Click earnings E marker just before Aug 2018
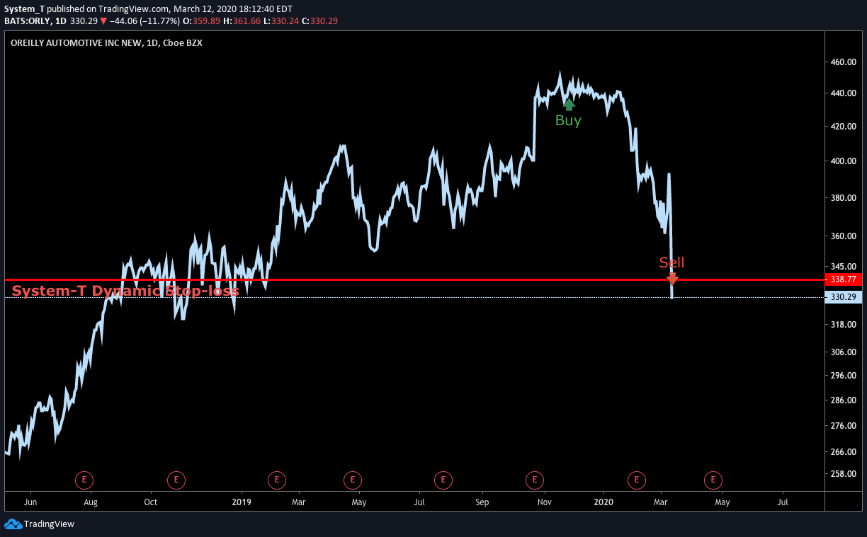 (84, 480)
